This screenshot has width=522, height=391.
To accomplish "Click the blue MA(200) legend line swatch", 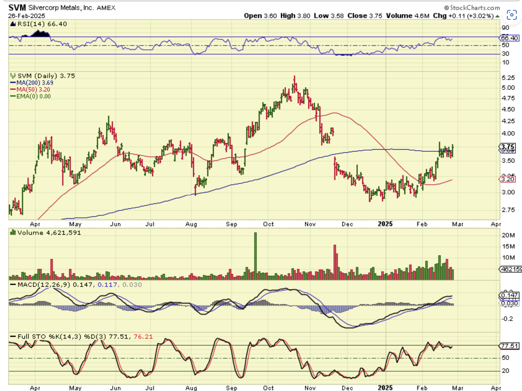I will tap(13, 82).
